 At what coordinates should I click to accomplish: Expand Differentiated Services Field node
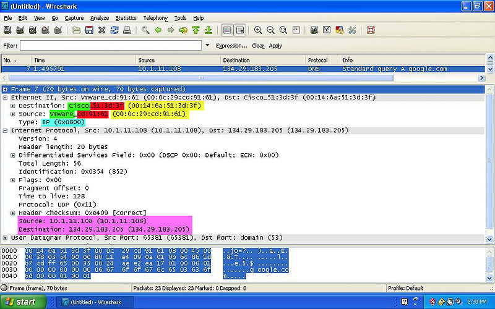12,155
